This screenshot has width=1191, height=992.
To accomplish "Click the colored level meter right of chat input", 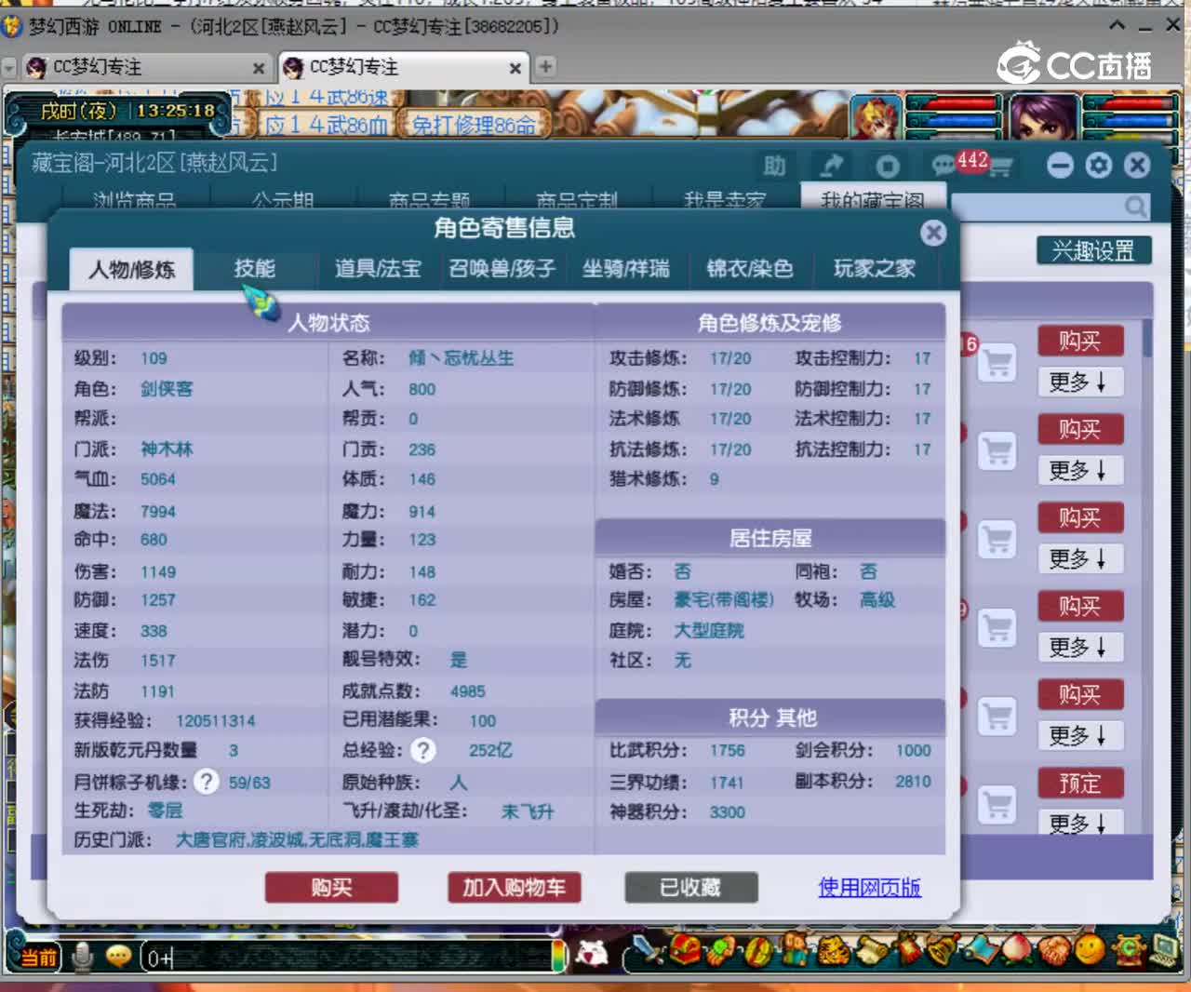I will 558,956.
